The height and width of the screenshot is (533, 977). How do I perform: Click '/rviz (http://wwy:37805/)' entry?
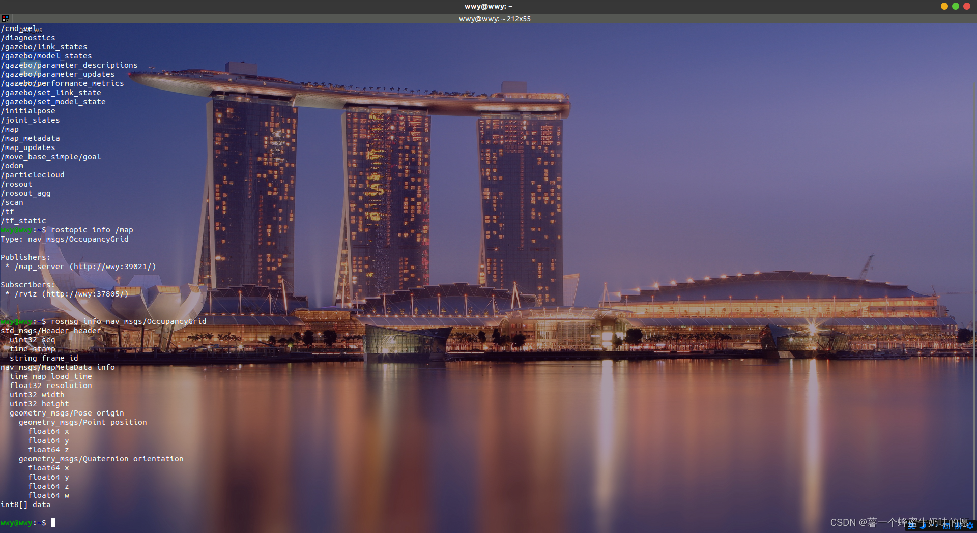click(x=72, y=294)
